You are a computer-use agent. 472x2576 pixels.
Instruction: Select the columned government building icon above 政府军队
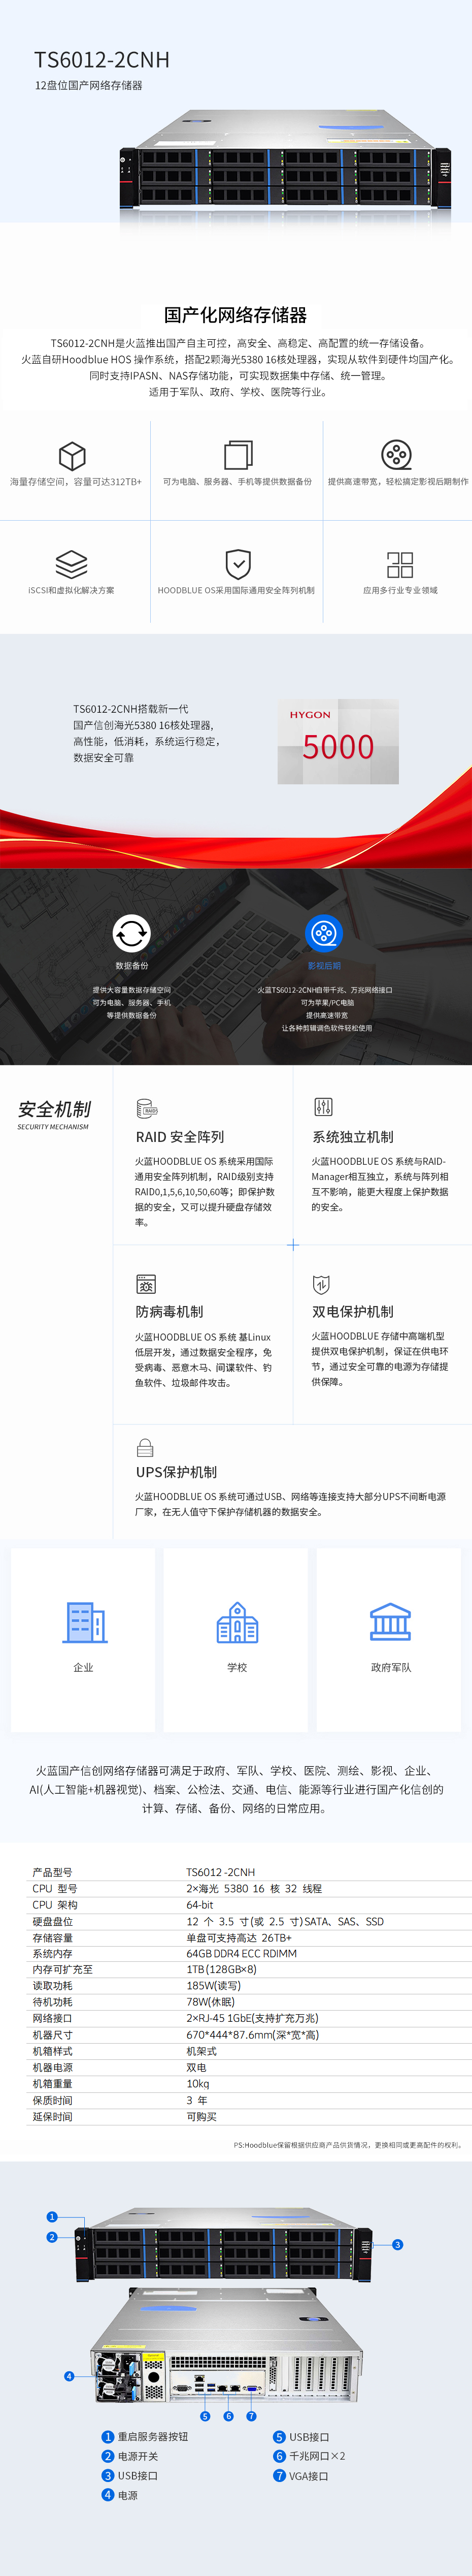[390, 1622]
